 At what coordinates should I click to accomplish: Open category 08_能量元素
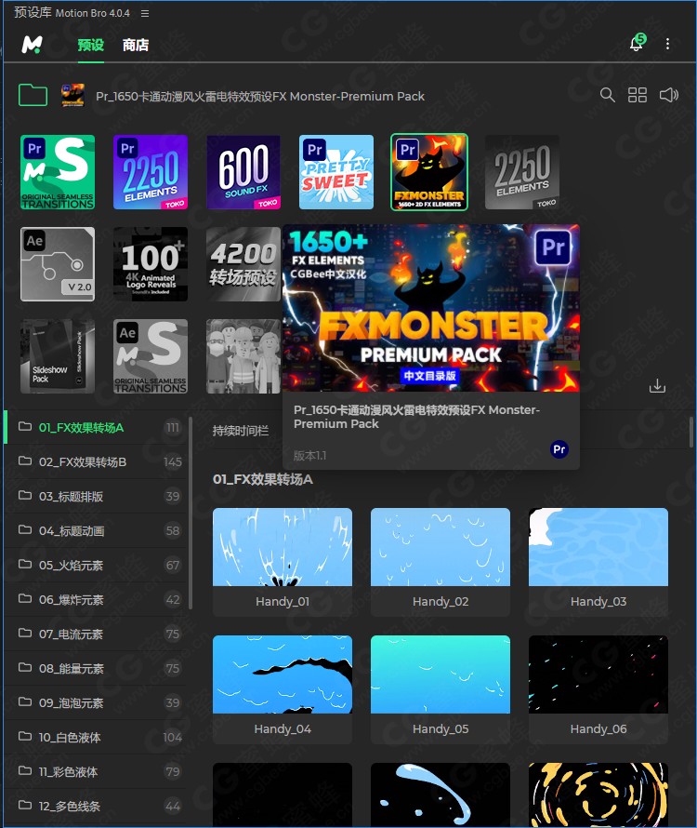[x=96, y=669]
